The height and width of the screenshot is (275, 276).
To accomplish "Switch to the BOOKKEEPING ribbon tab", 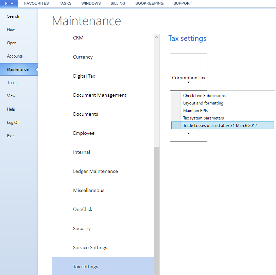I will 149,3.
